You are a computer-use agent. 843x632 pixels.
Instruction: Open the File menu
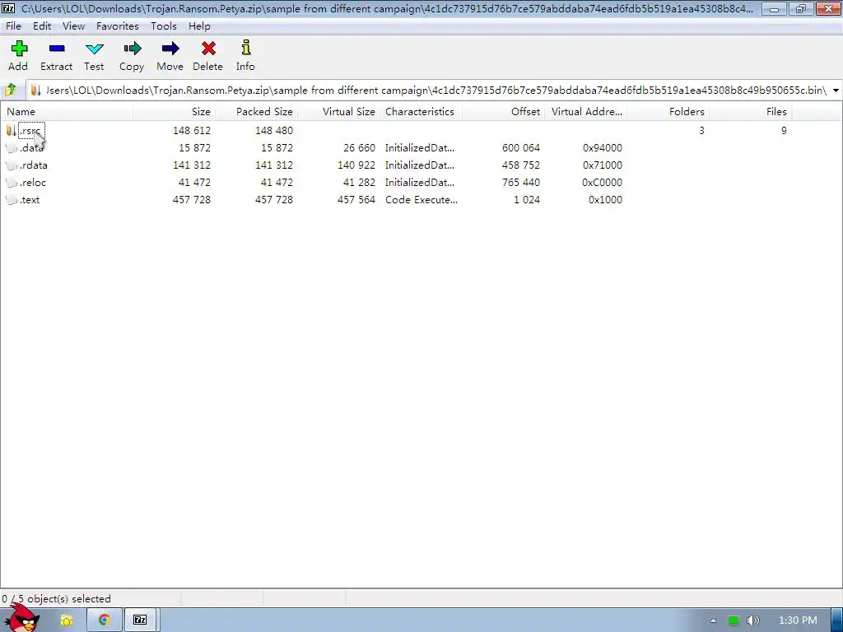[x=13, y=26]
